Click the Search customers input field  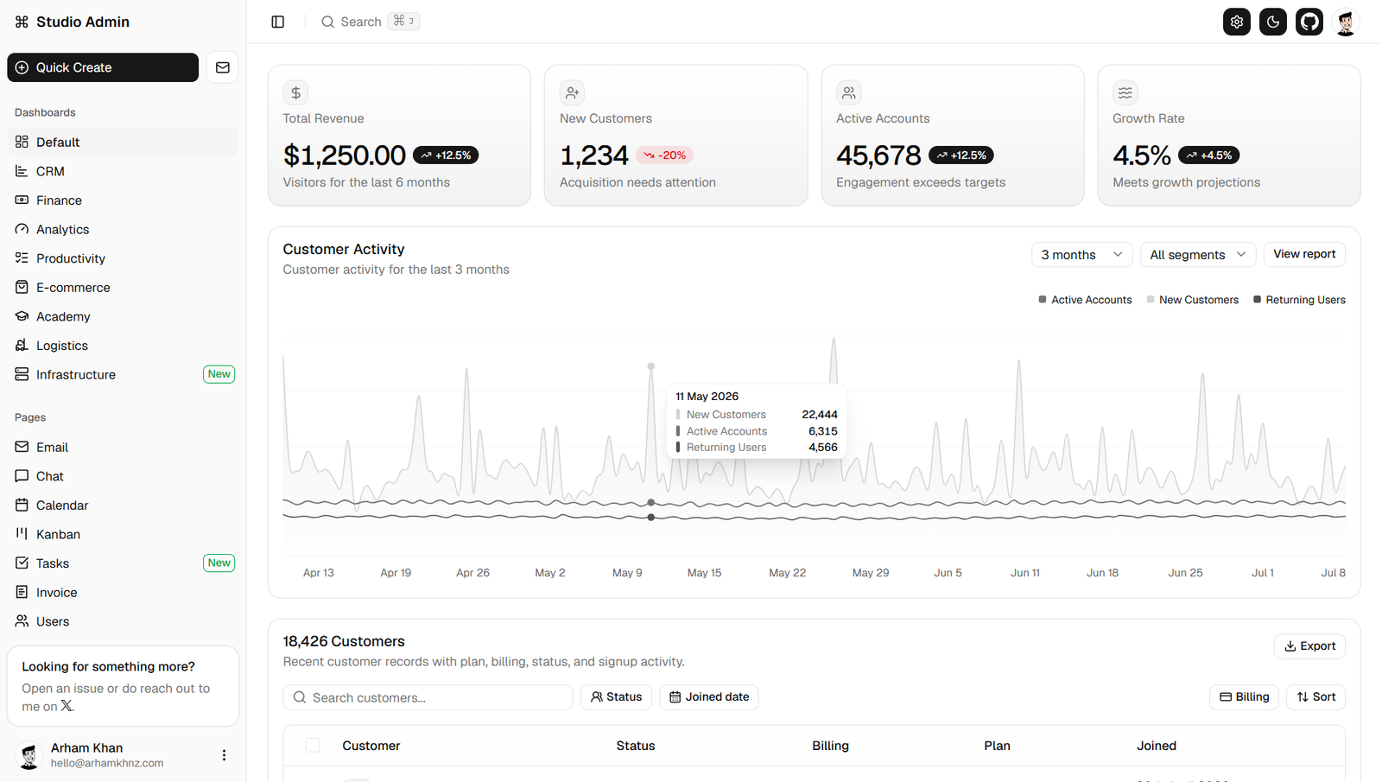pyautogui.click(x=428, y=697)
